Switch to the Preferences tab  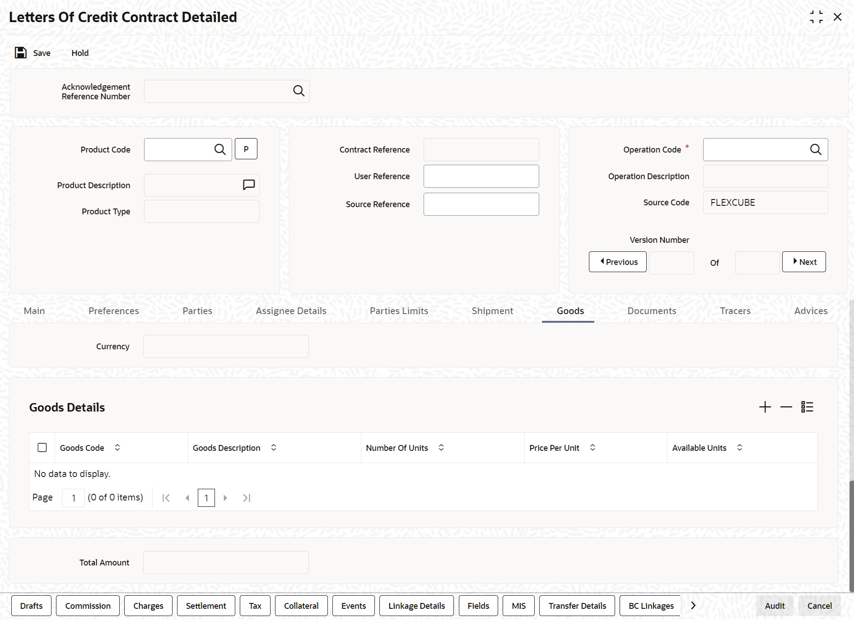click(x=114, y=311)
